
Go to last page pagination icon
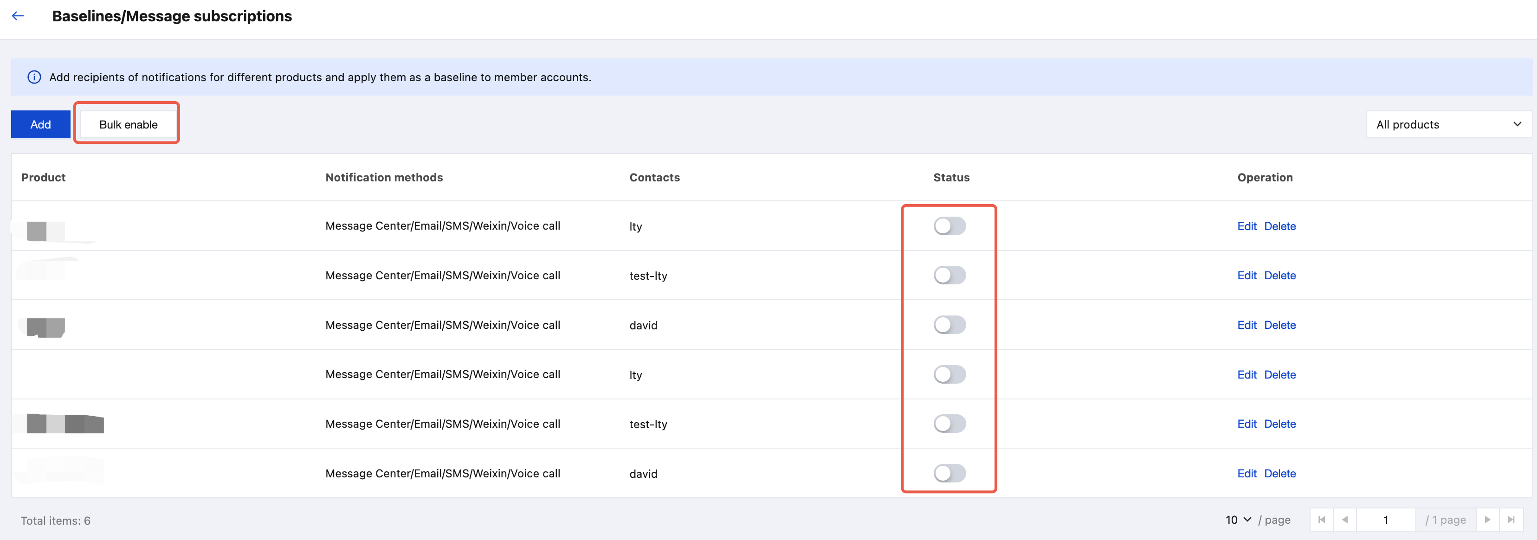[1510, 520]
